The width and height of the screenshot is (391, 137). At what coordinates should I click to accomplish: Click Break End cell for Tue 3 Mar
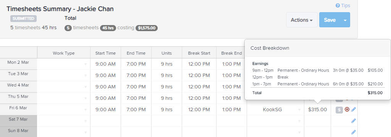232,75
